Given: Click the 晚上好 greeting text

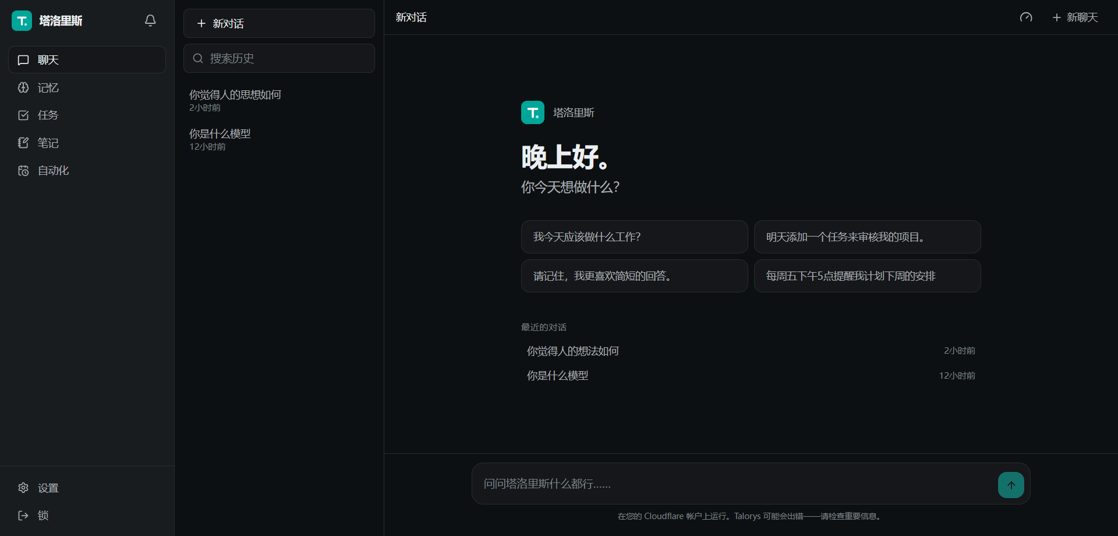Looking at the screenshot, I should click(x=566, y=157).
